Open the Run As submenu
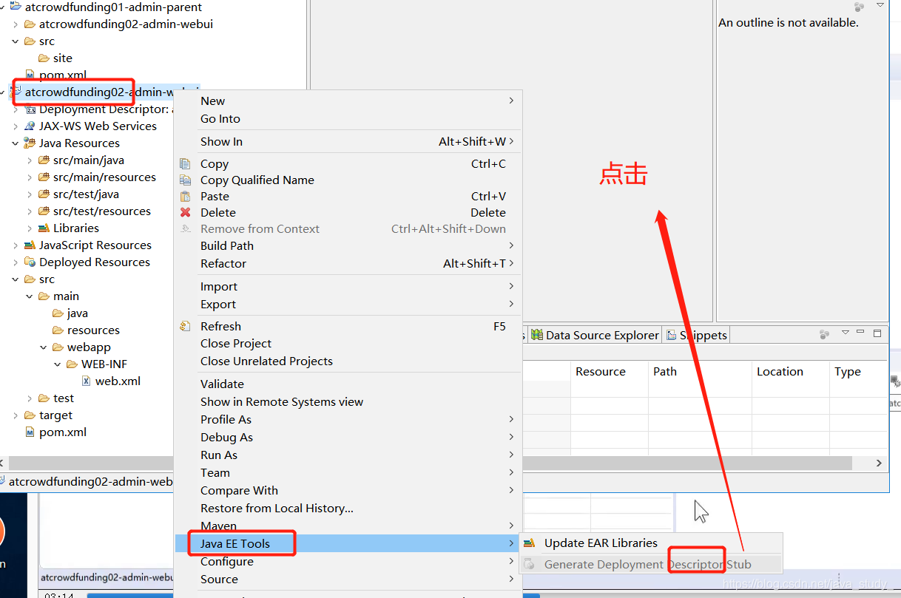Viewport: 901px width, 598px height. point(348,455)
